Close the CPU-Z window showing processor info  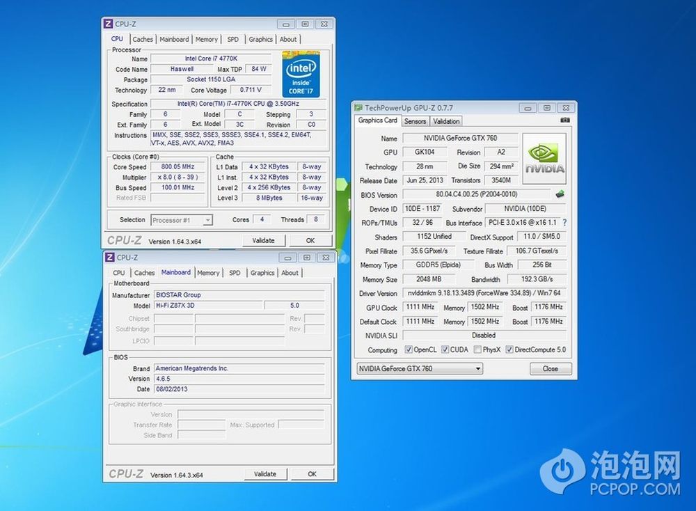pyautogui.click(x=324, y=24)
